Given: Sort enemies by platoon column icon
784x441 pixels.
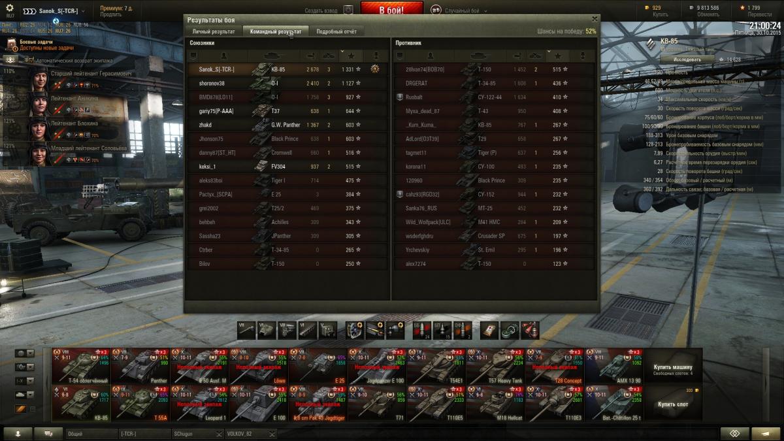Looking at the screenshot, I should tap(399, 56).
